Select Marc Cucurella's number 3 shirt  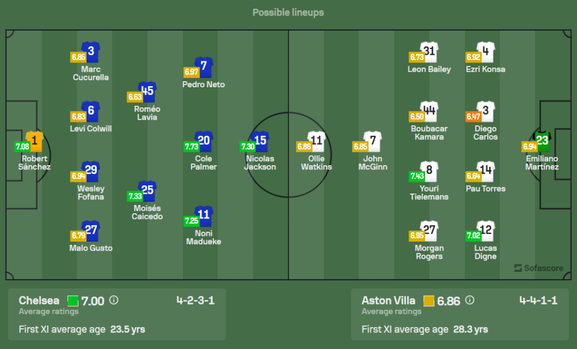[x=91, y=51]
